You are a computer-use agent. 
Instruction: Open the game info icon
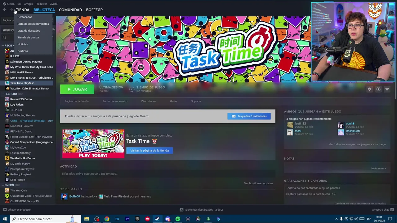click(378, 89)
